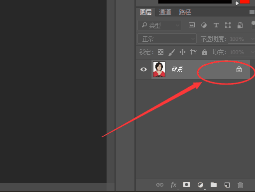255x192 pixels.
Task: Expand the 不透明度 slider arrow
Action: tap(253, 39)
